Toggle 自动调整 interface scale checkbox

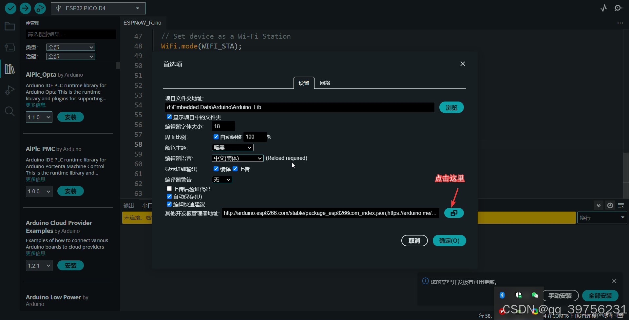tap(216, 137)
